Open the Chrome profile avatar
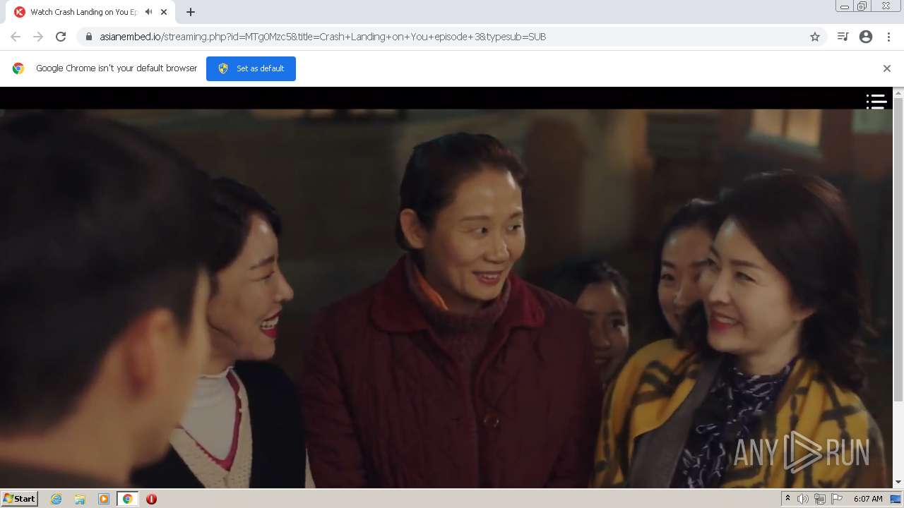The height and width of the screenshot is (508, 904). [x=866, y=37]
